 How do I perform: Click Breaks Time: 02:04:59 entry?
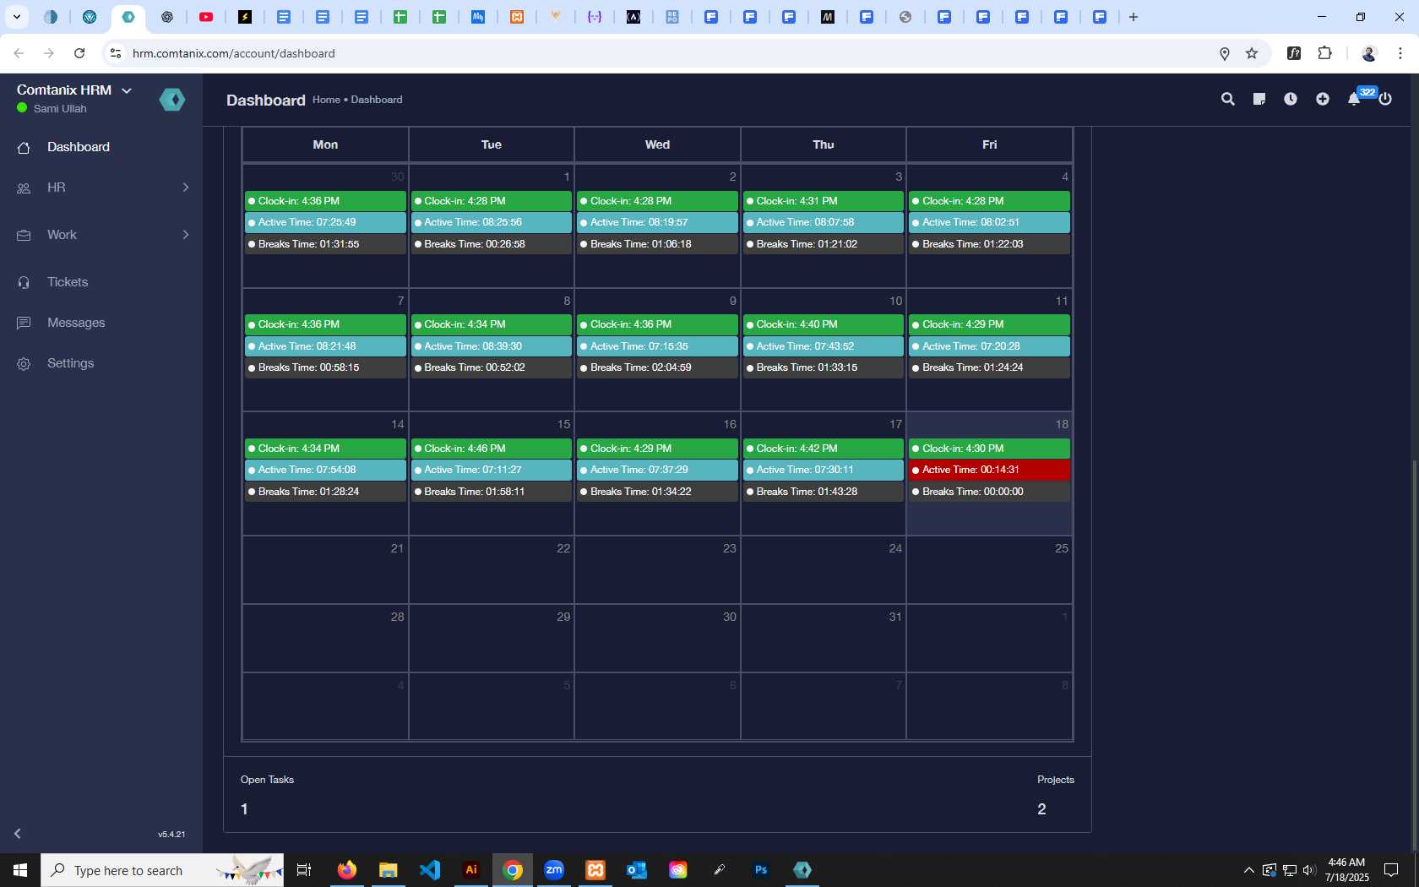coord(657,367)
